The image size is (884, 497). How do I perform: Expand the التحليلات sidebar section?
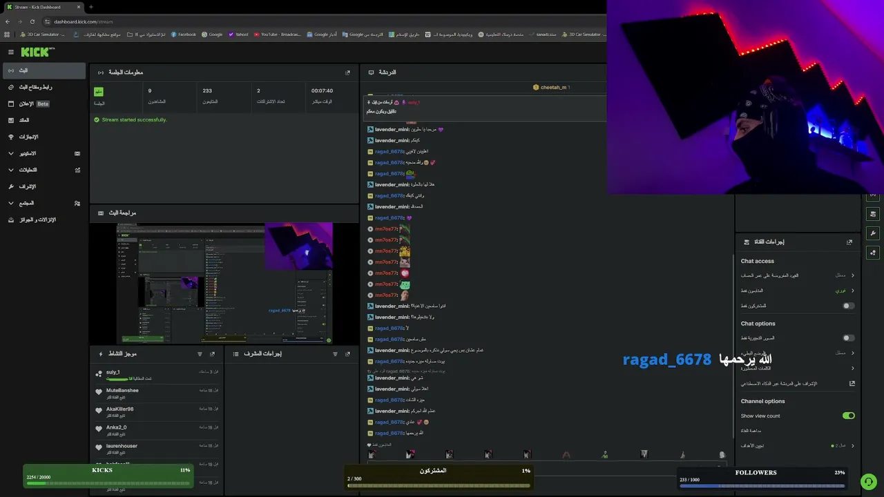click(x=43, y=170)
